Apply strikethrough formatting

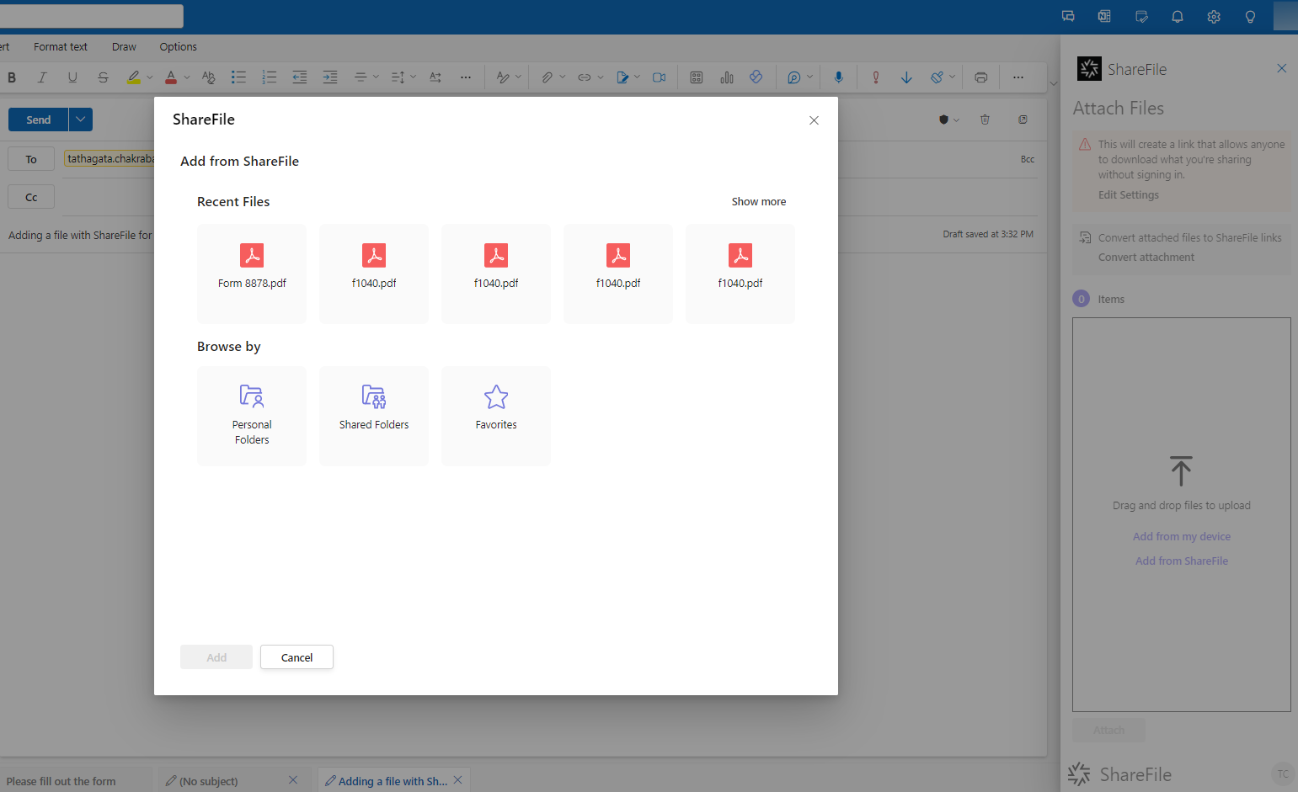(x=103, y=77)
